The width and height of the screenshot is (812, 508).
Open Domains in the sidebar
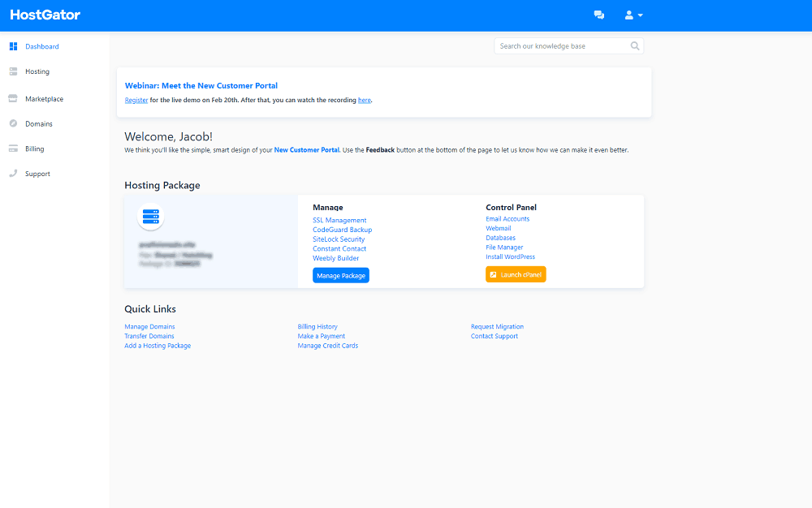[39, 123]
